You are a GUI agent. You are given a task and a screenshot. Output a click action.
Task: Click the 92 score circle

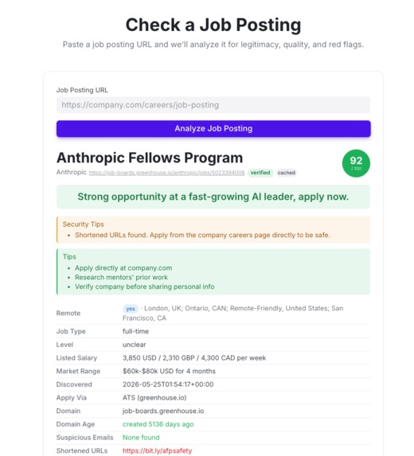356,163
